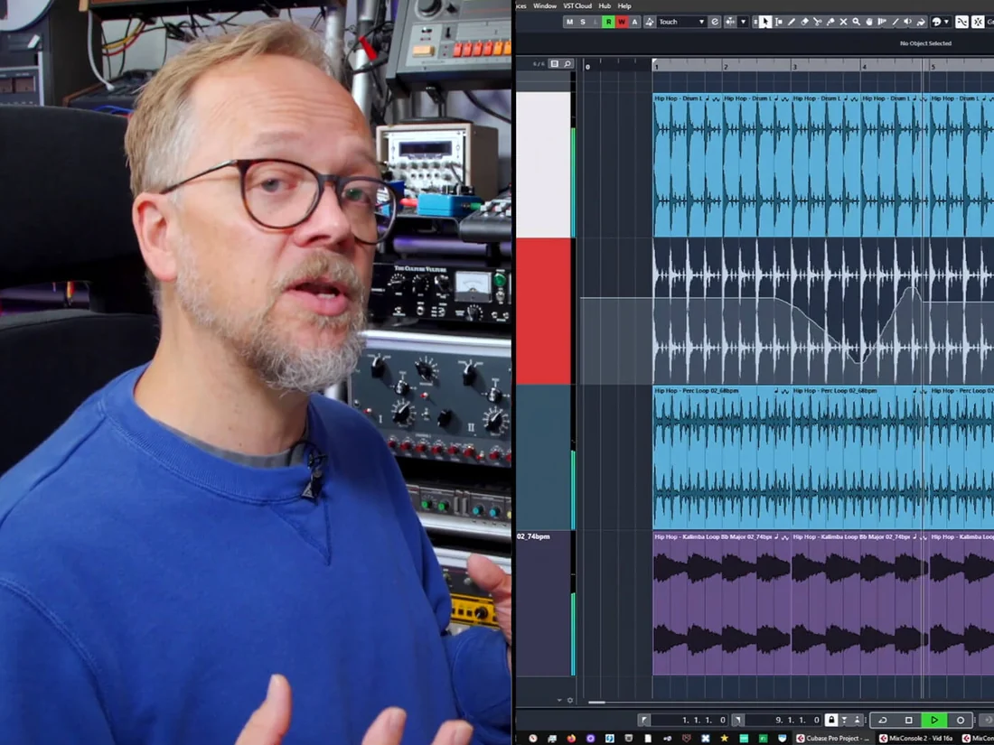Viewport: 994px width, 745px height.
Task: Click the auto-scroll icon in toolbar
Action: [x=730, y=23]
